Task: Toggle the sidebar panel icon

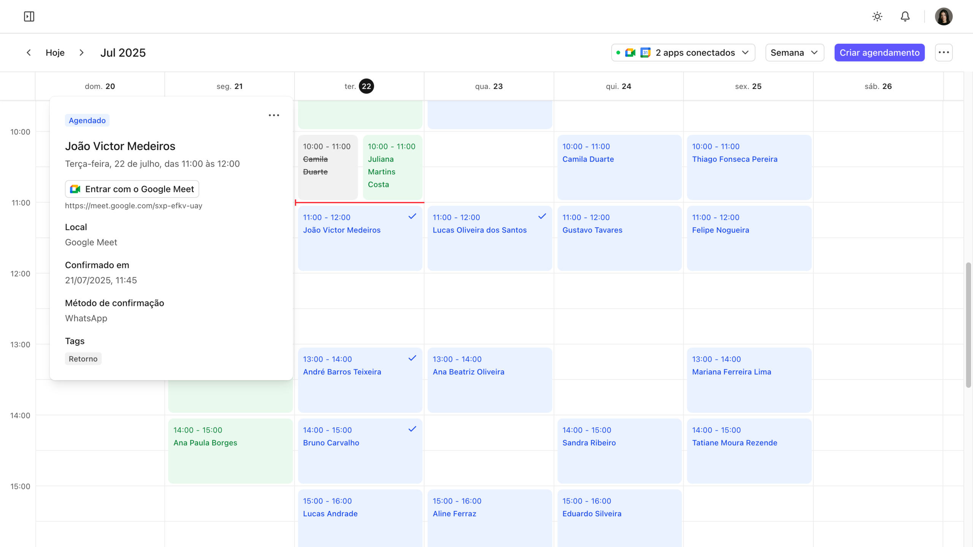Action: 29,16
